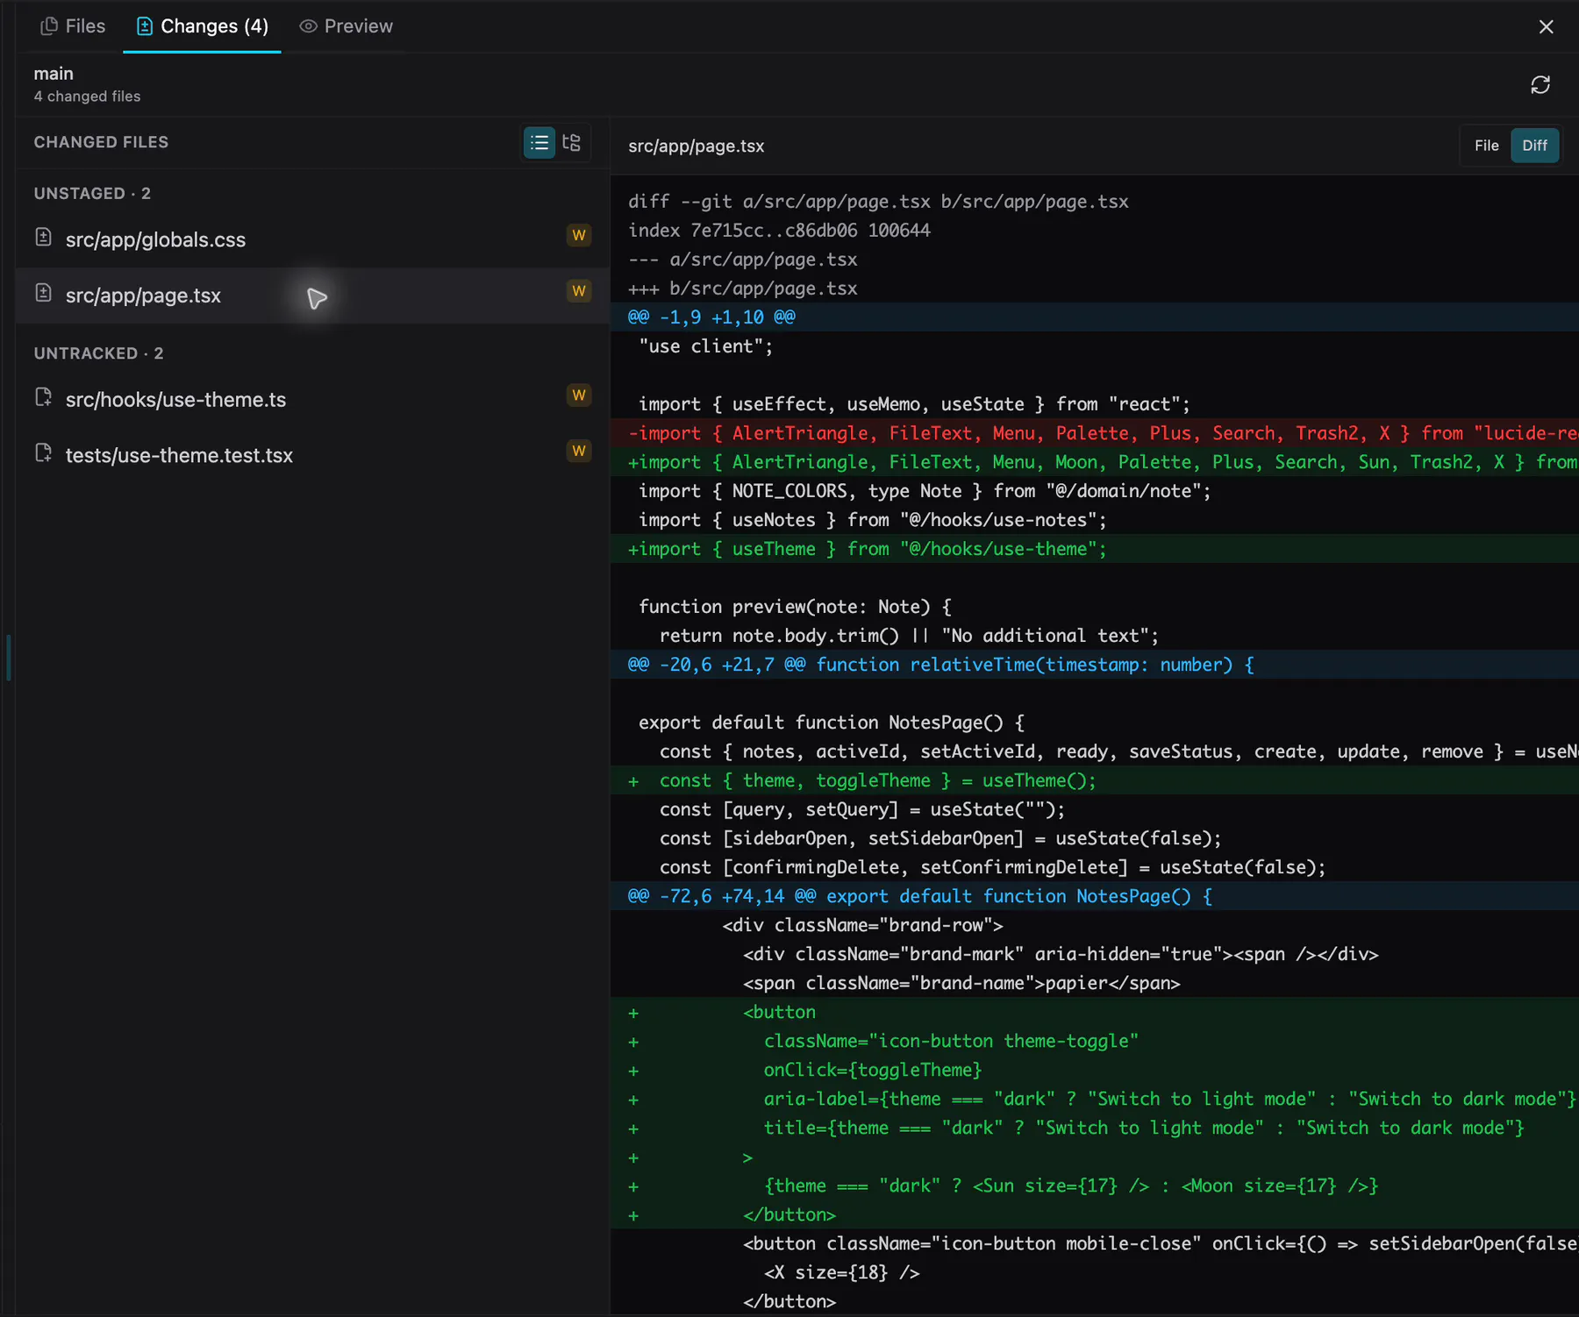
Task: Click the src/app/page.tsx diff header path
Action: tap(696, 146)
